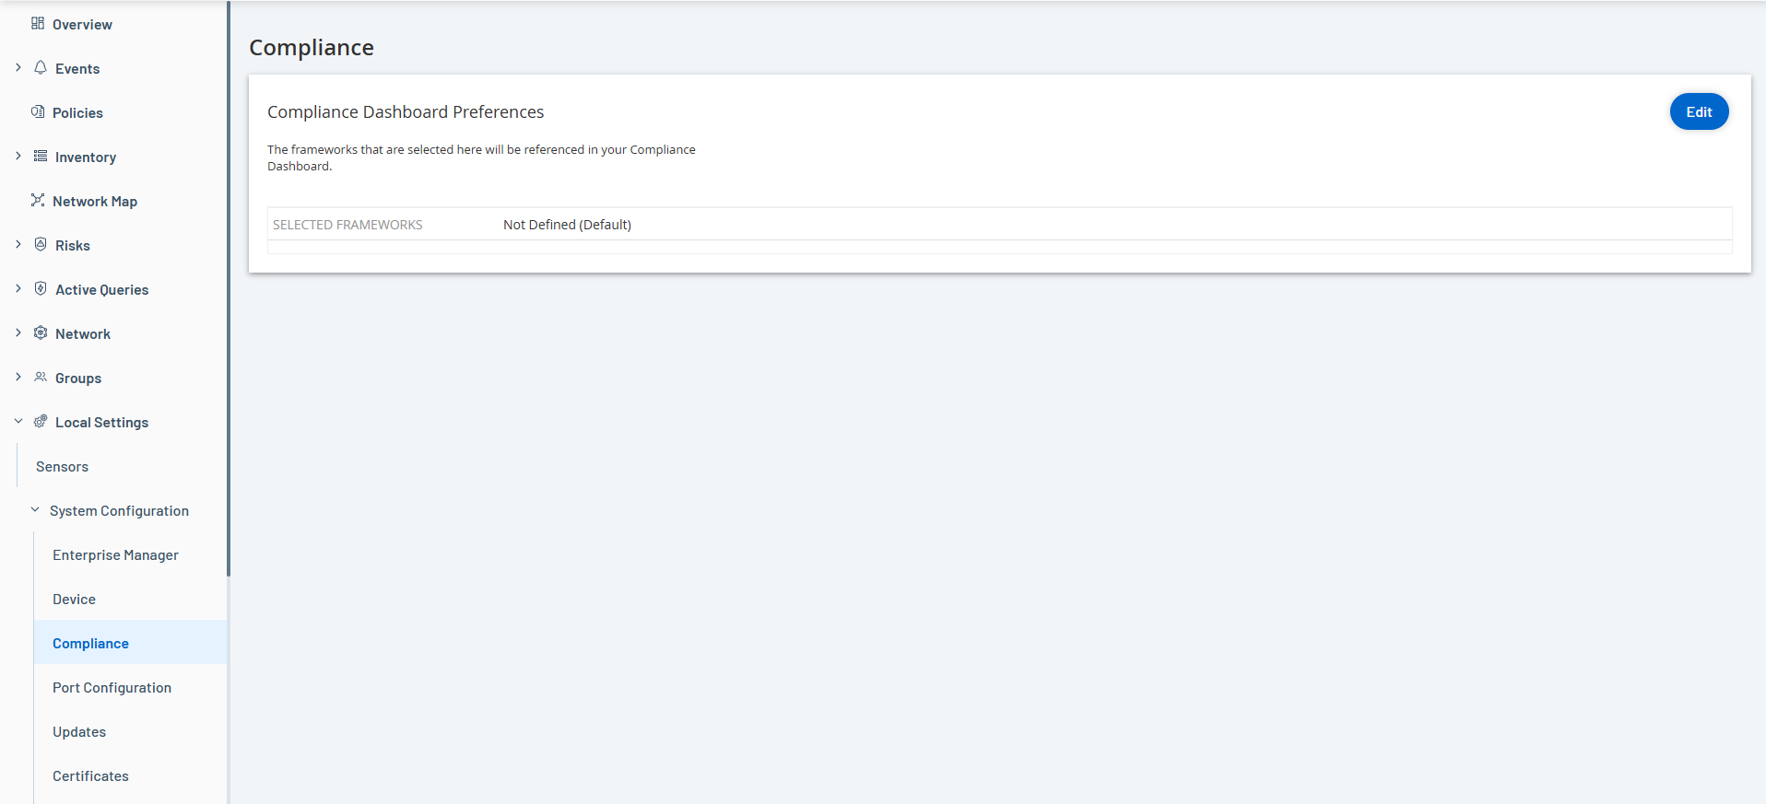This screenshot has height=804, width=1766.
Task: Click the 'Not Defined (Default)' value
Action: (567, 225)
